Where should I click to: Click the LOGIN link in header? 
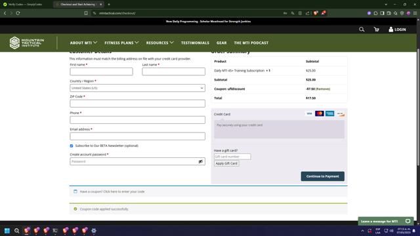click(x=397, y=29)
